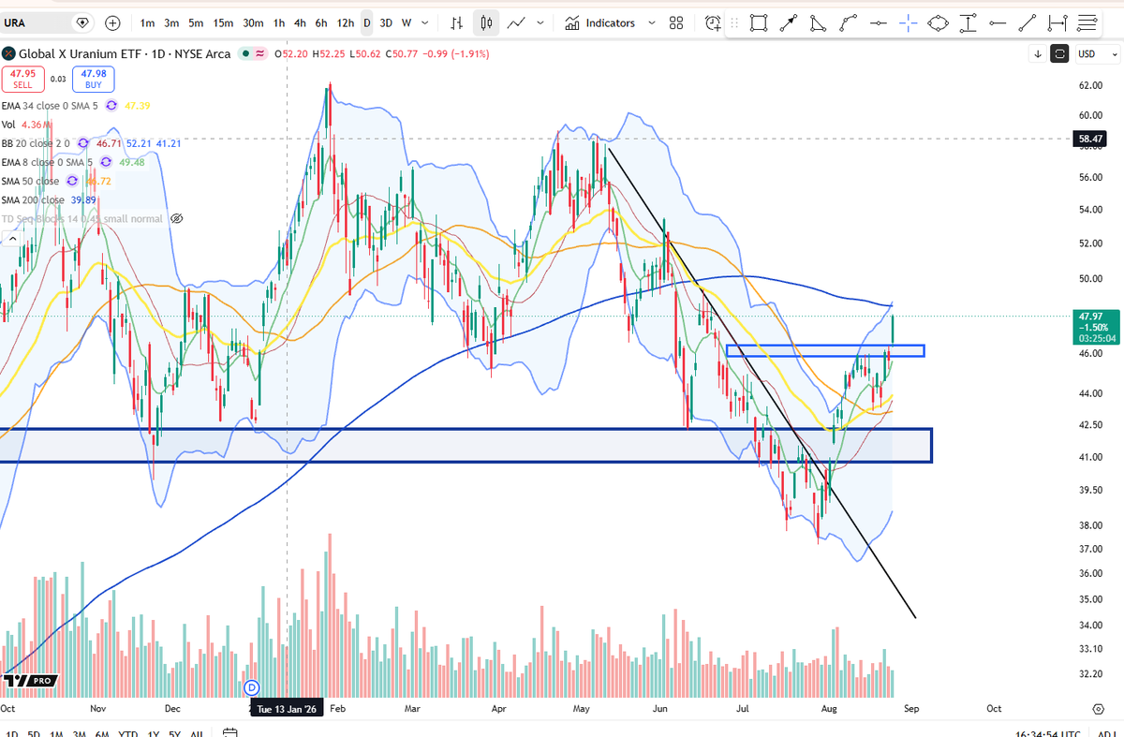This screenshot has height=737, width=1124.
Task: Add a symbol with the plus button
Action: tap(113, 22)
